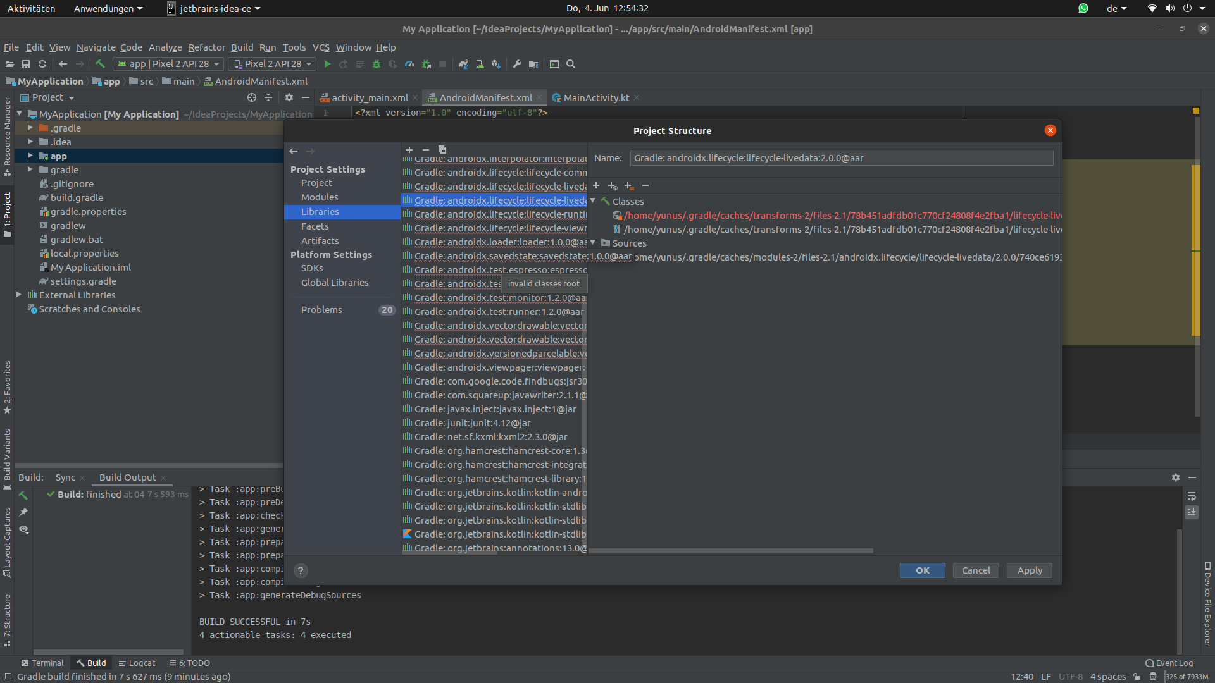Click the Search Everywhere magnifier icon
The image size is (1215, 683).
[x=571, y=64]
